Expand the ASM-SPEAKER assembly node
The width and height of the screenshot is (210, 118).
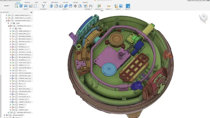(10, 91)
